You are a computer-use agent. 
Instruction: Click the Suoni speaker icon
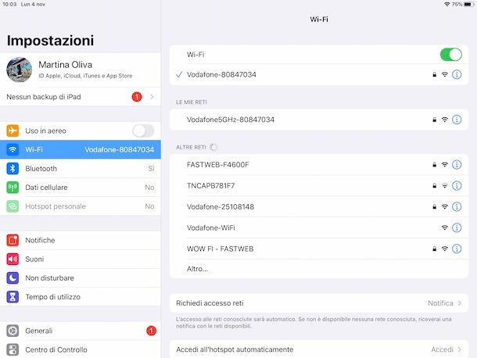[13, 260]
